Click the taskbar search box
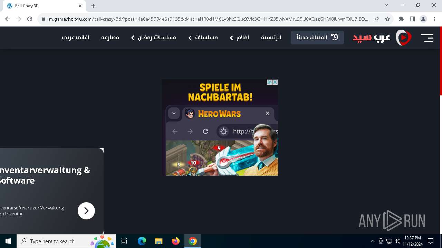Screen dimensions: 442x248 [66, 241]
